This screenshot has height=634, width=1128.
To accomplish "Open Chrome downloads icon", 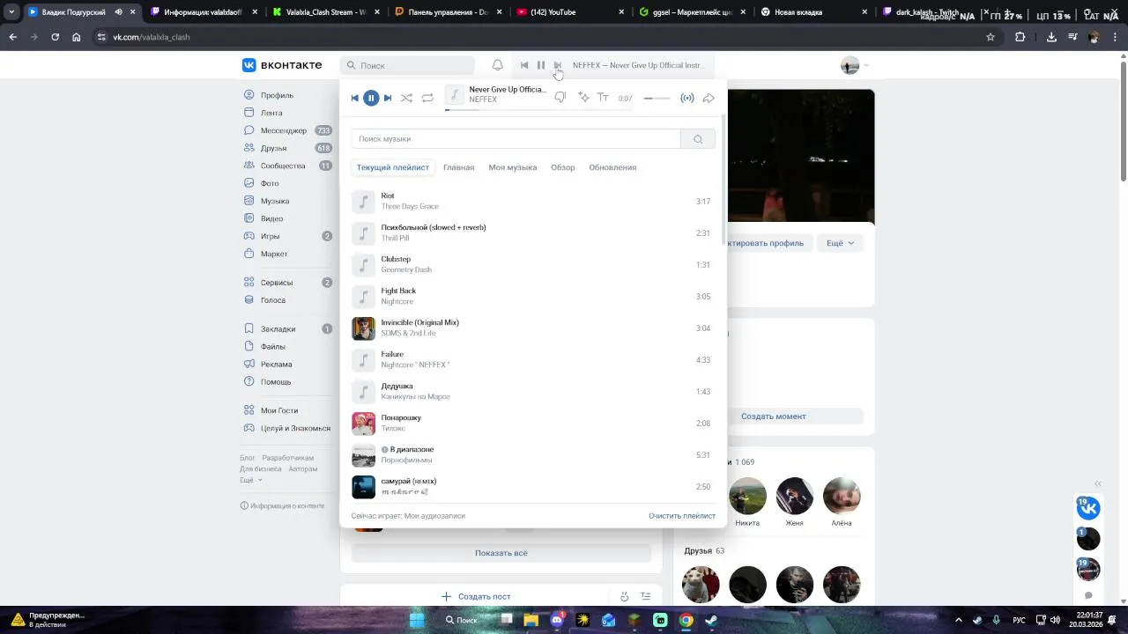I will (1051, 37).
